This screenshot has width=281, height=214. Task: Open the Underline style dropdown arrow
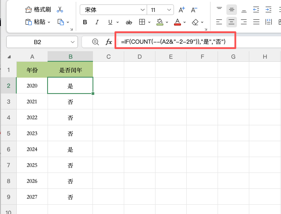click(118, 22)
